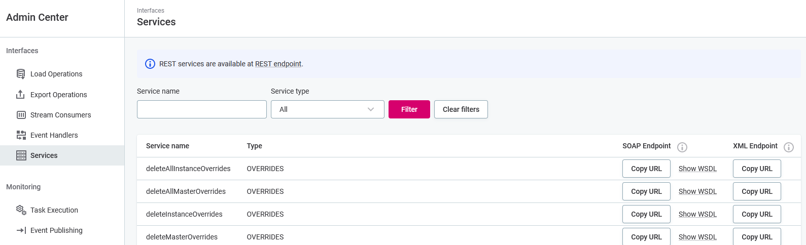
Task: Focus the Service name input field
Action: tap(201, 109)
